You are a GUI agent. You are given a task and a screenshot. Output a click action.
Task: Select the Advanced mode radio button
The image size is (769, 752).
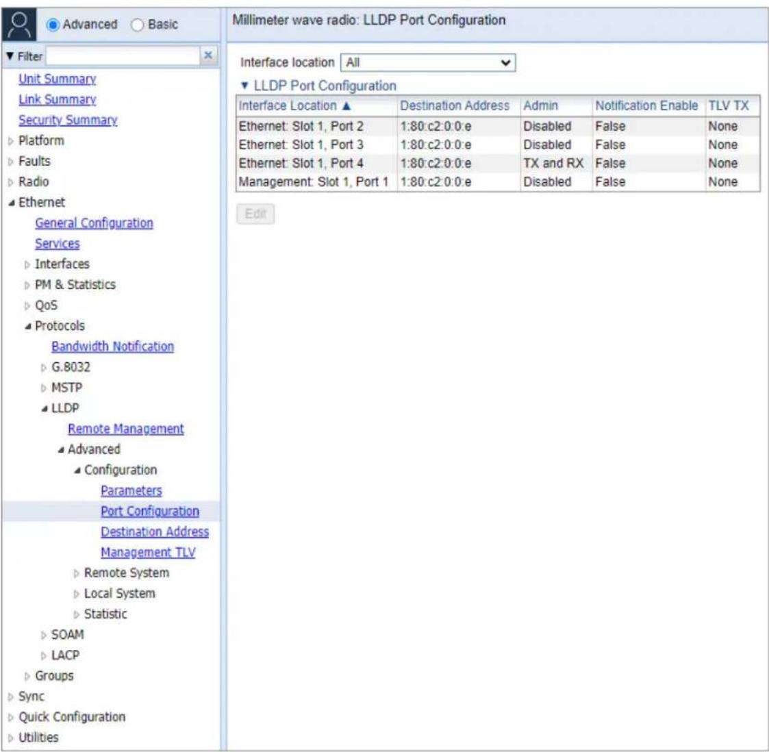point(53,25)
